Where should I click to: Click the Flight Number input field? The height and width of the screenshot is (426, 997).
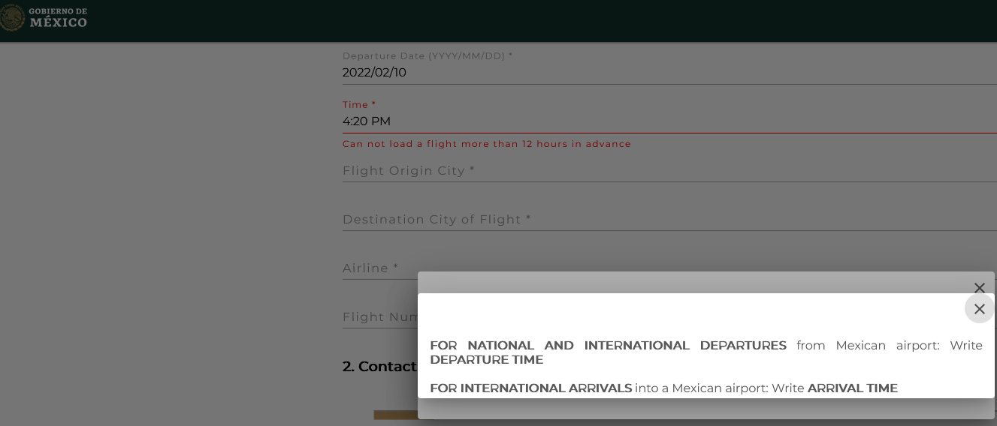379,316
